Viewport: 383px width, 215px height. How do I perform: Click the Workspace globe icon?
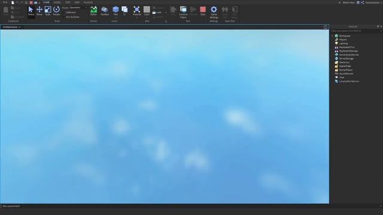(336, 36)
